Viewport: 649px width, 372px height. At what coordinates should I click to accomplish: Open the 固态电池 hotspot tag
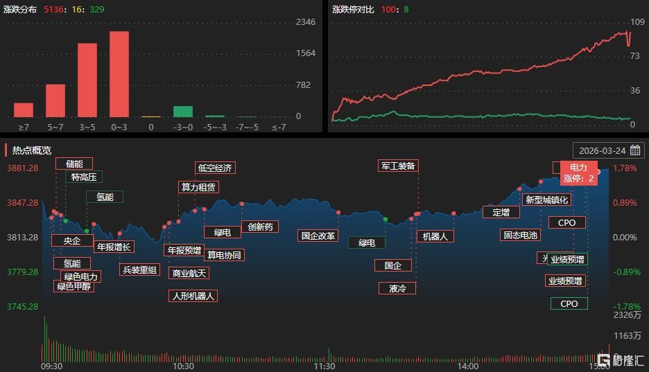tap(519, 235)
